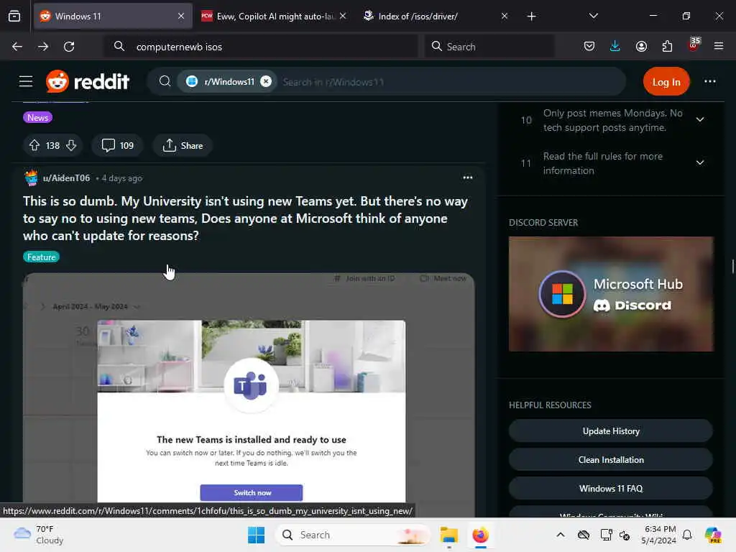Click the display connection tray icon

pos(606,535)
